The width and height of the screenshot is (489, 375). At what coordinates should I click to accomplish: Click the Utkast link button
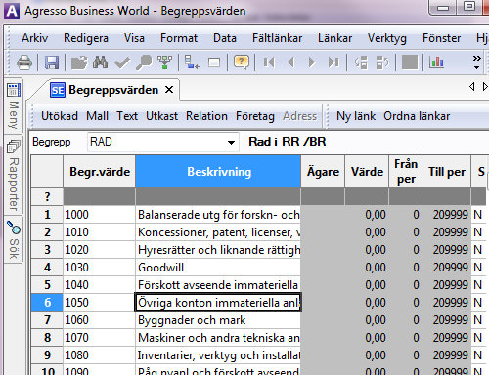point(161,116)
